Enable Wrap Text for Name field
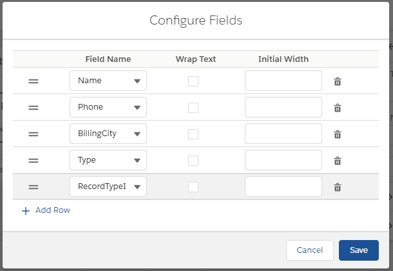This screenshot has height=271, width=393. click(193, 81)
